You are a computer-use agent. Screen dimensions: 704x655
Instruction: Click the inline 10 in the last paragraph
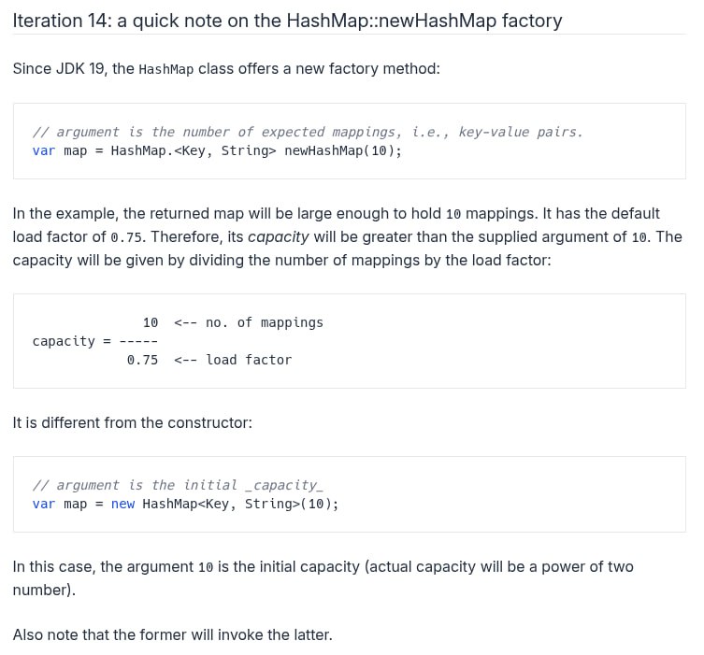coord(206,567)
